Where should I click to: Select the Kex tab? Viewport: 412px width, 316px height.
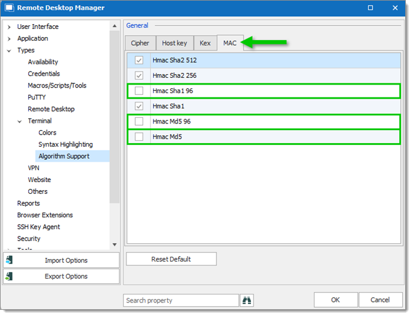[205, 43]
